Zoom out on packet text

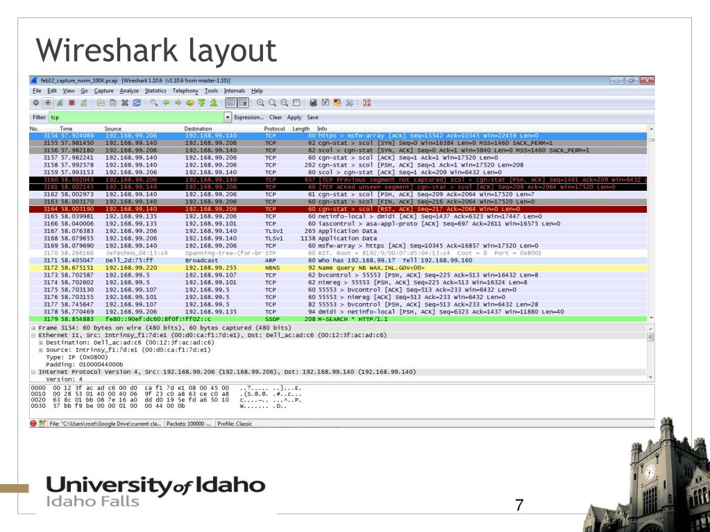click(272, 103)
